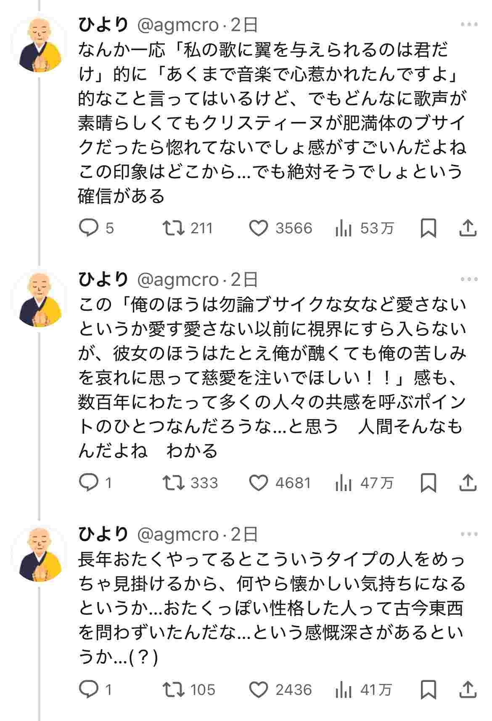Open more options menu on first tweet

[x=469, y=25]
